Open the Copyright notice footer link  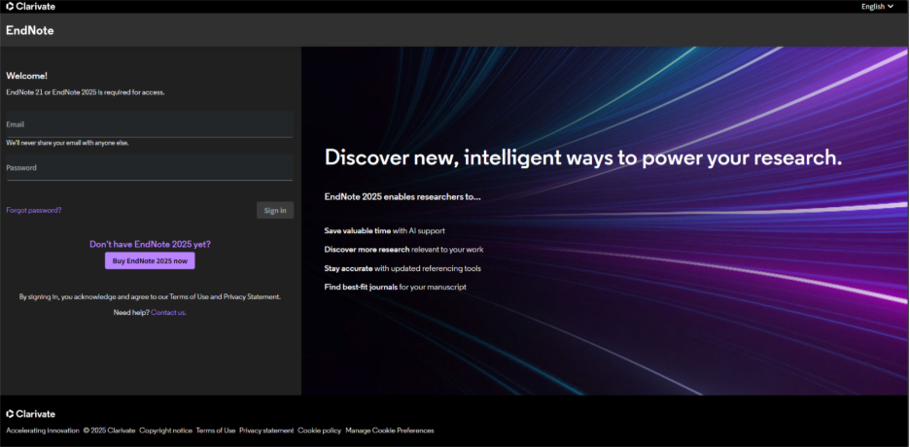[x=165, y=430]
